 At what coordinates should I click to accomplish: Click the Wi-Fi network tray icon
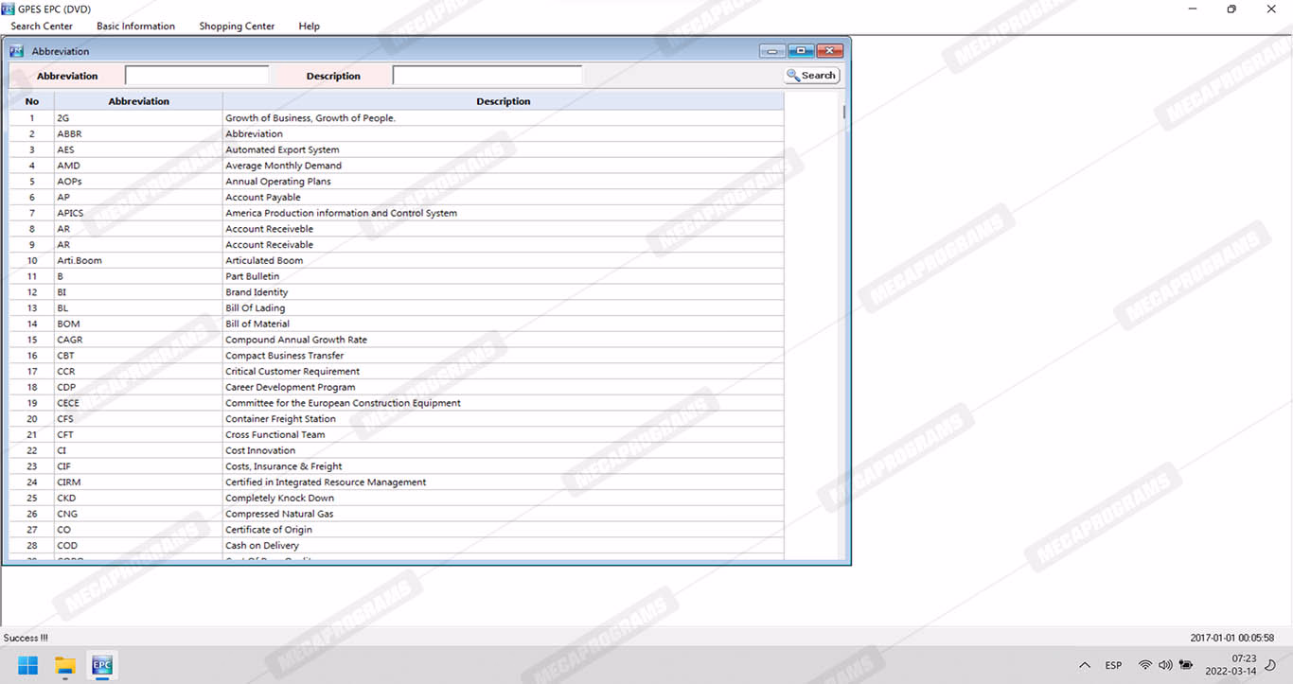[1145, 666]
